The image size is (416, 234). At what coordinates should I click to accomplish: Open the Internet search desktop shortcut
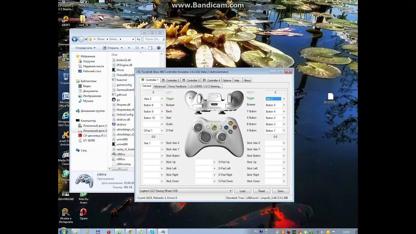(x=66, y=216)
